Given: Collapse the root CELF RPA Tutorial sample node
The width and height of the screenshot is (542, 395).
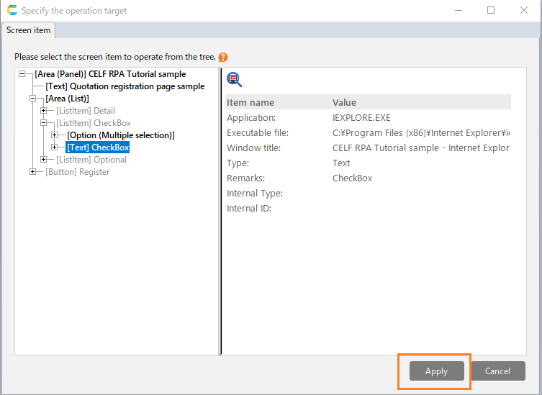Looking at the screenshot, I should pos(22,74).
